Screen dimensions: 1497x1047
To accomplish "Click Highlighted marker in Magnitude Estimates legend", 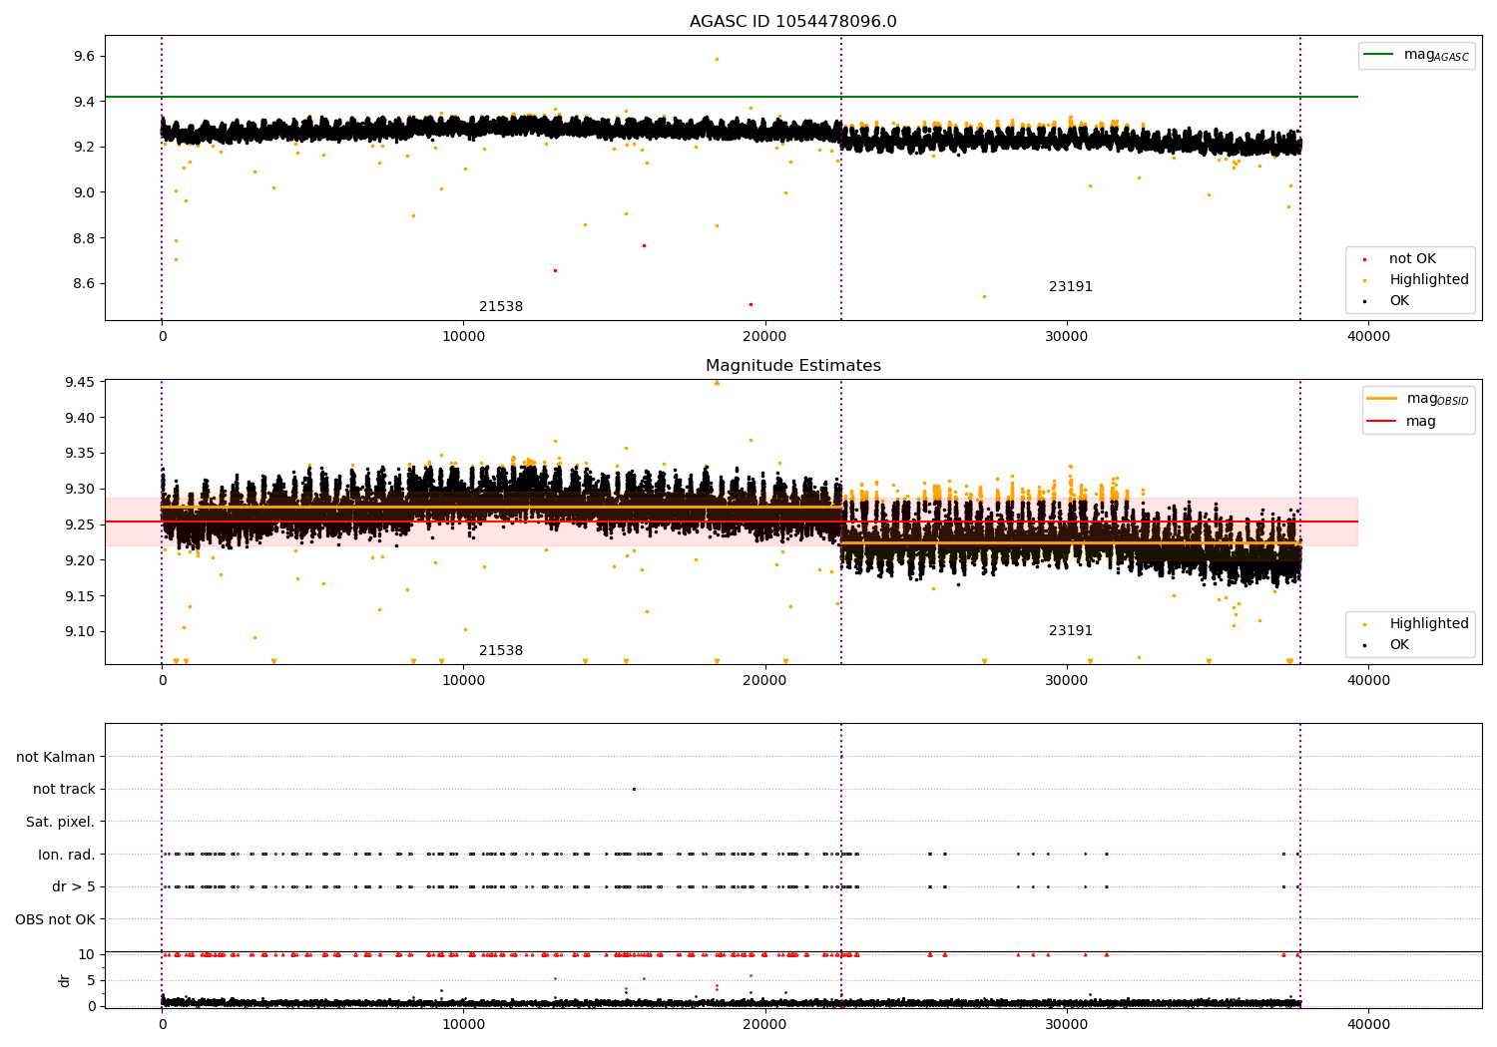I will 1364,624.
